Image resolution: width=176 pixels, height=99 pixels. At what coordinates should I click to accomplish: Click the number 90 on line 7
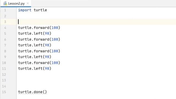(47, 45)
